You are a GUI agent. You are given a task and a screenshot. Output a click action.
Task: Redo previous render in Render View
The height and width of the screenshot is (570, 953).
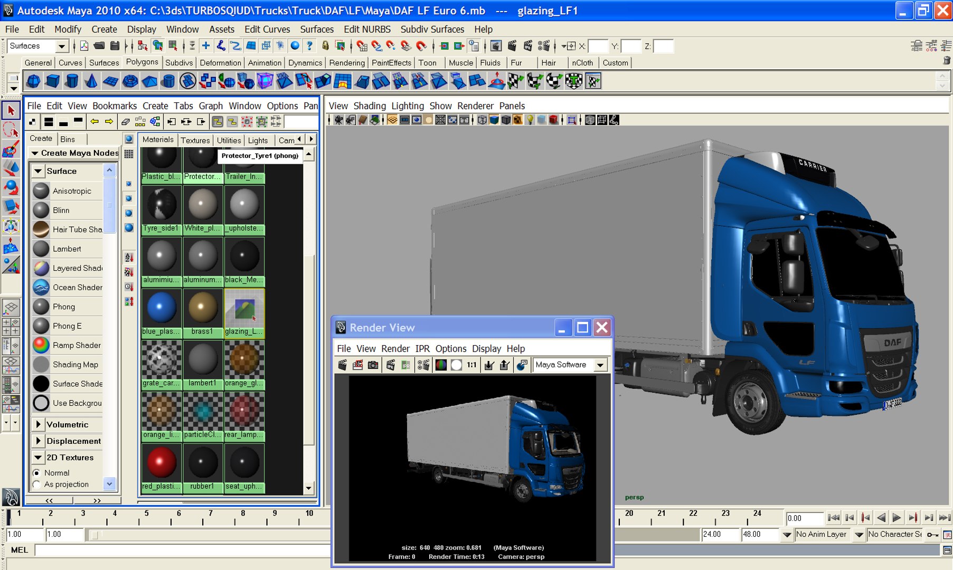[342, 365]
